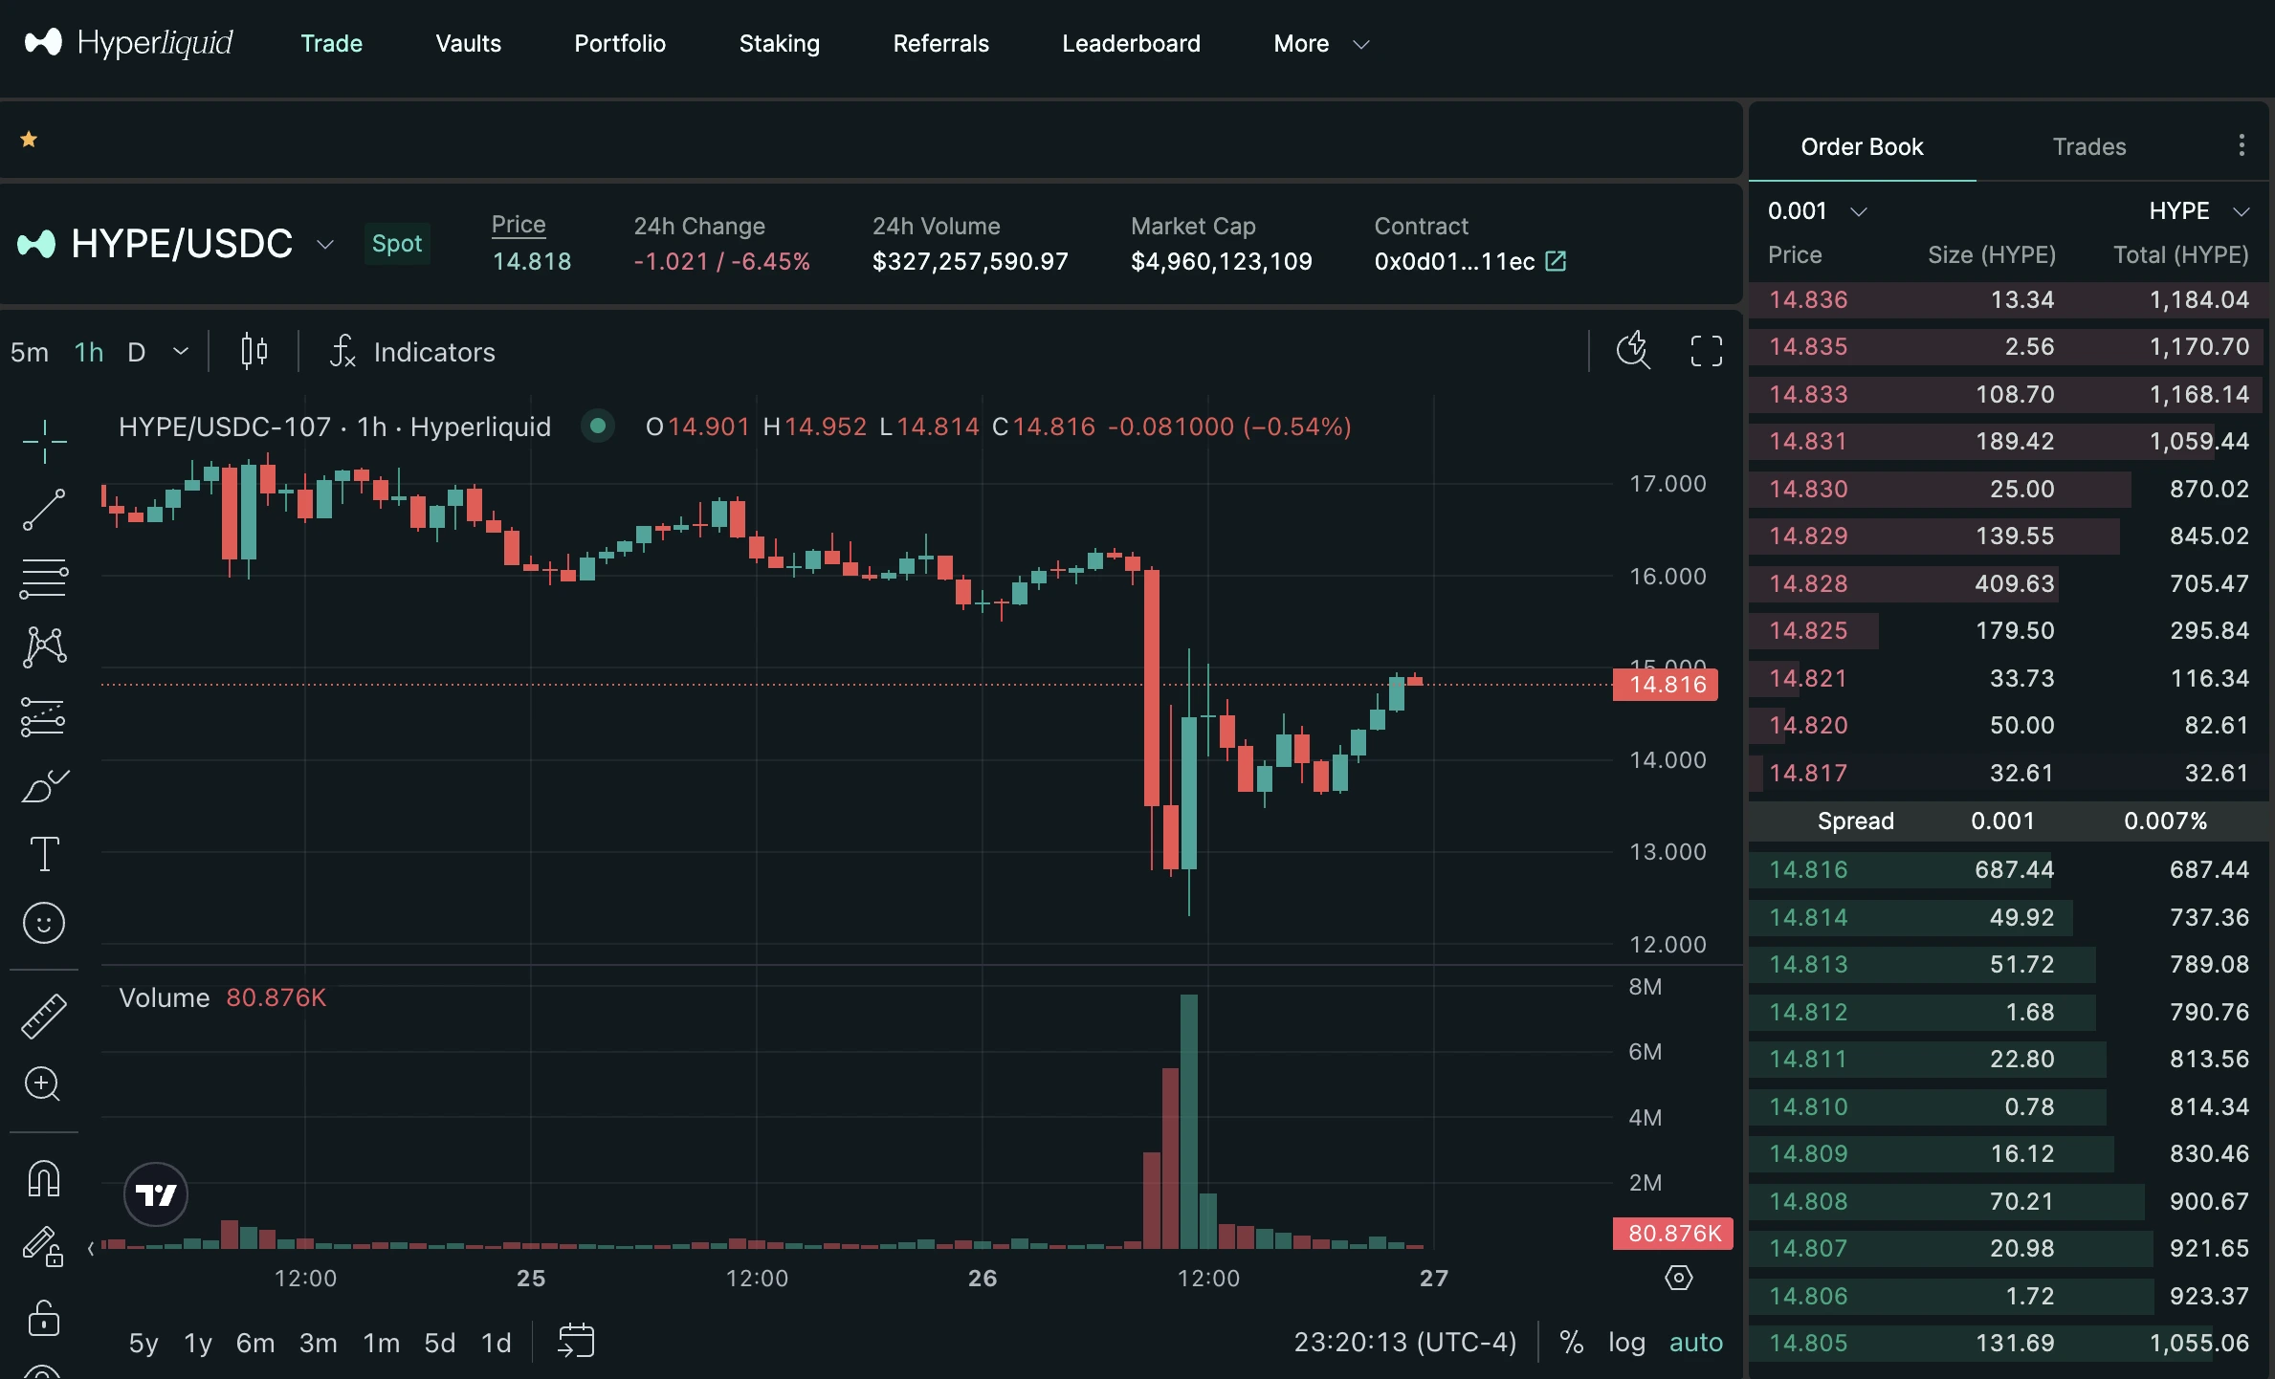Select the XABCD pattern tool
Image resolution: width=2275 pixels, height=1379 pixels.
click(x=44, y=647)
